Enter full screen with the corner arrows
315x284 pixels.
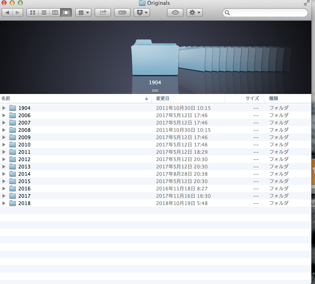(307, 3)
